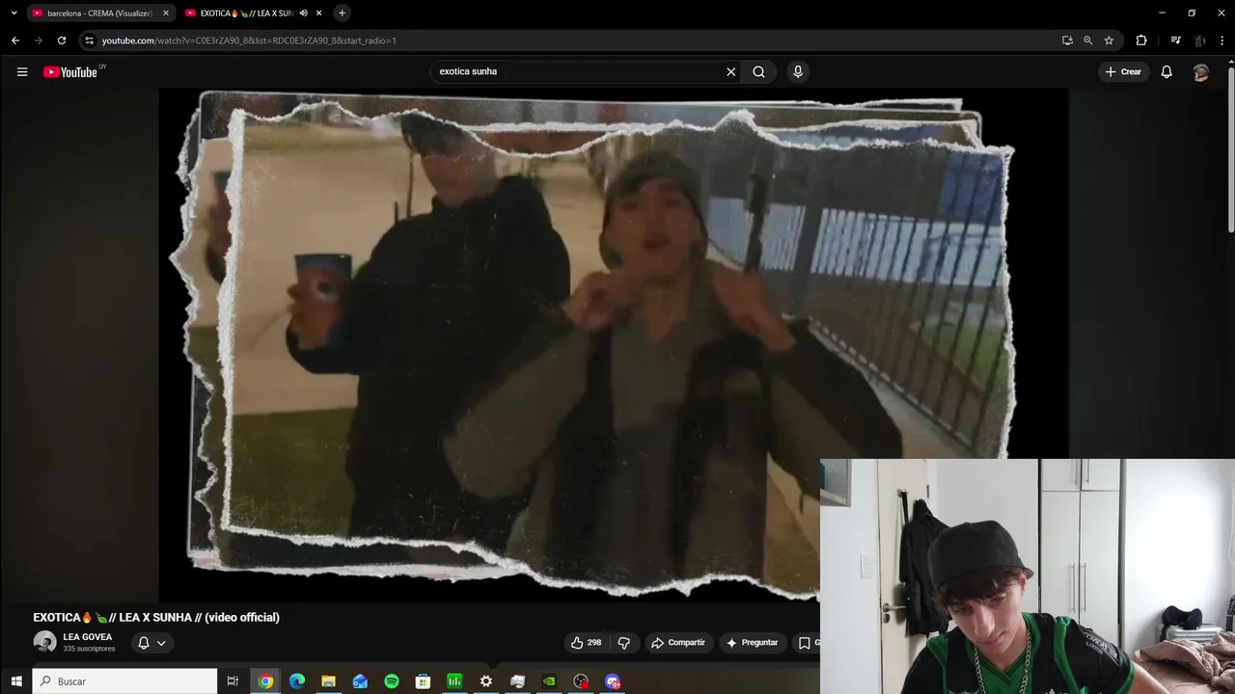Click the Compartir share button
The width and height of the screenshot is (1235, 694).
pyautogui.click(x=678, y=643)
